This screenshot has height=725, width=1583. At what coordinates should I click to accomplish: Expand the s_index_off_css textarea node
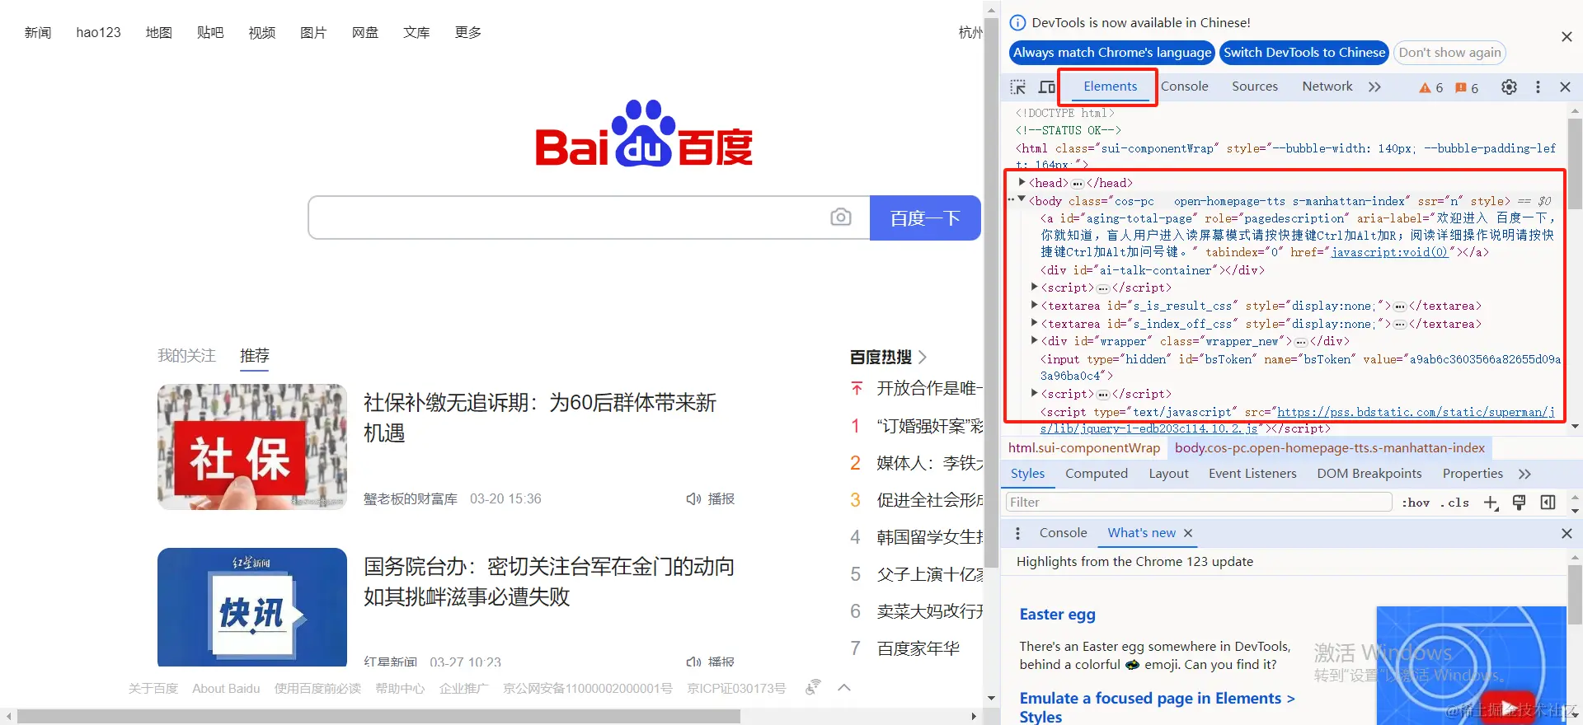pos(1034,323)
